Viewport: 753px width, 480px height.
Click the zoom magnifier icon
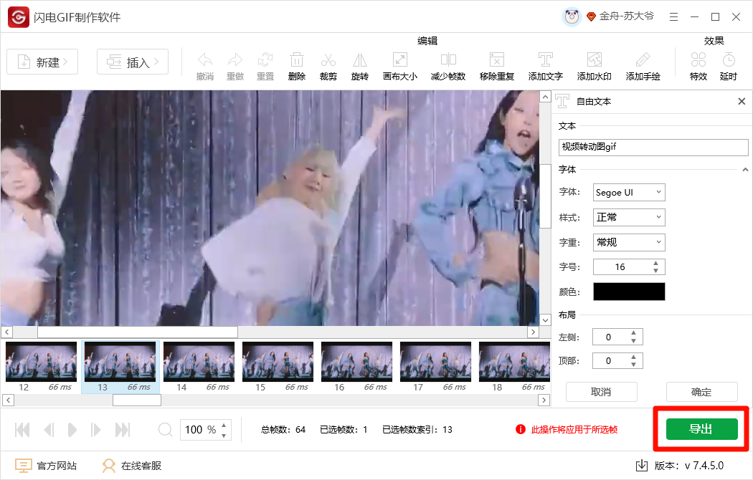[165, 429]
